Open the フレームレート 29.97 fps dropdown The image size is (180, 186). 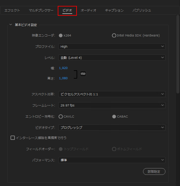112,105
